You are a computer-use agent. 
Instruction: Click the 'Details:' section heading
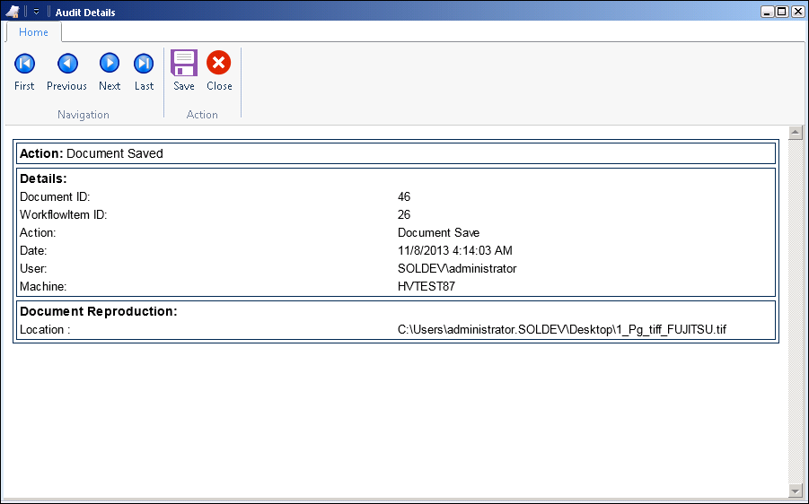coord(43,178)
